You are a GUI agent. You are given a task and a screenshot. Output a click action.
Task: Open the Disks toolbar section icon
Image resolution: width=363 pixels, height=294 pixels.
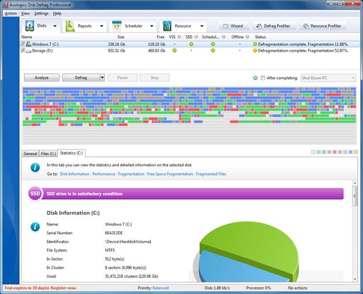coord(30,26)
